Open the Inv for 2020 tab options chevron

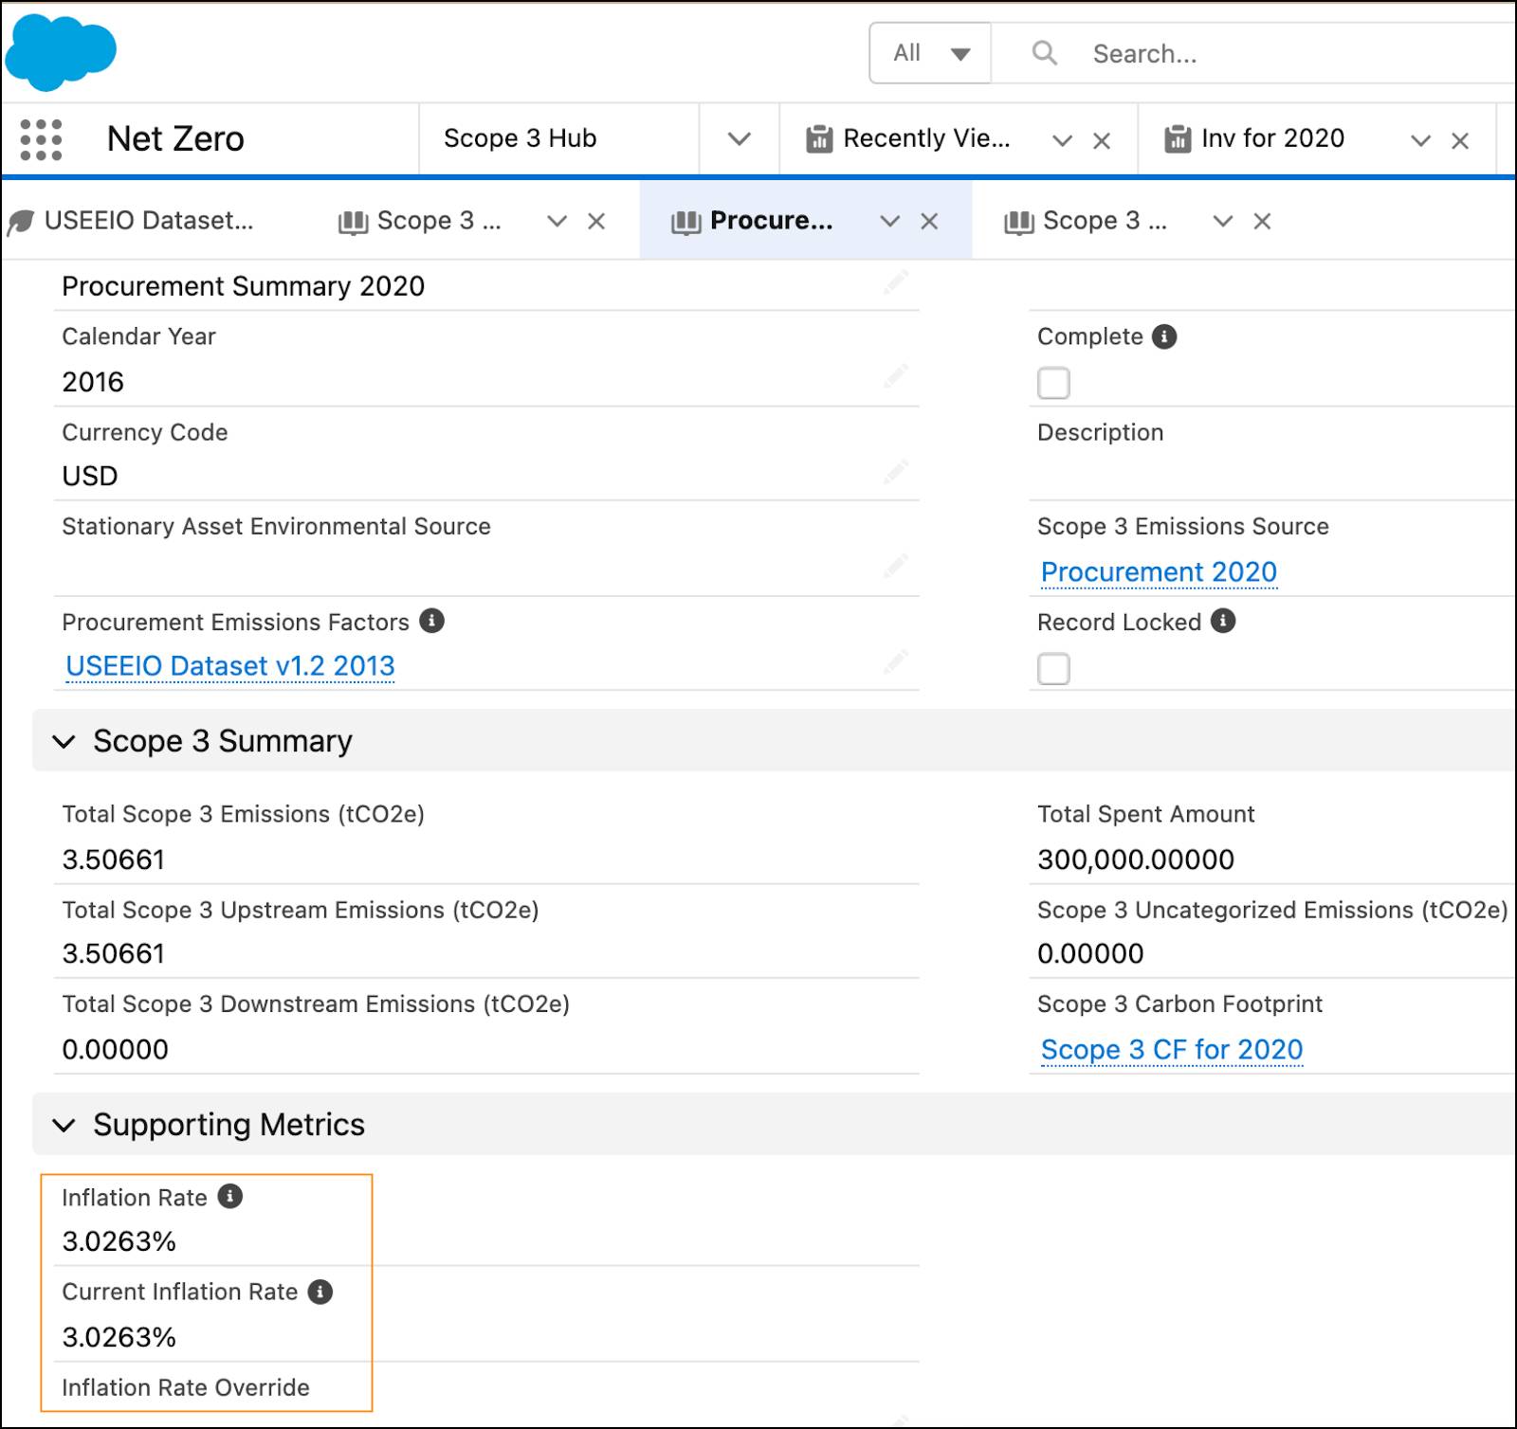pos(1420,141)
